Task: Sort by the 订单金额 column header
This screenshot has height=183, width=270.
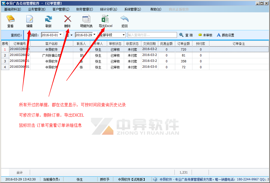Action: click(x=184, y=44)
